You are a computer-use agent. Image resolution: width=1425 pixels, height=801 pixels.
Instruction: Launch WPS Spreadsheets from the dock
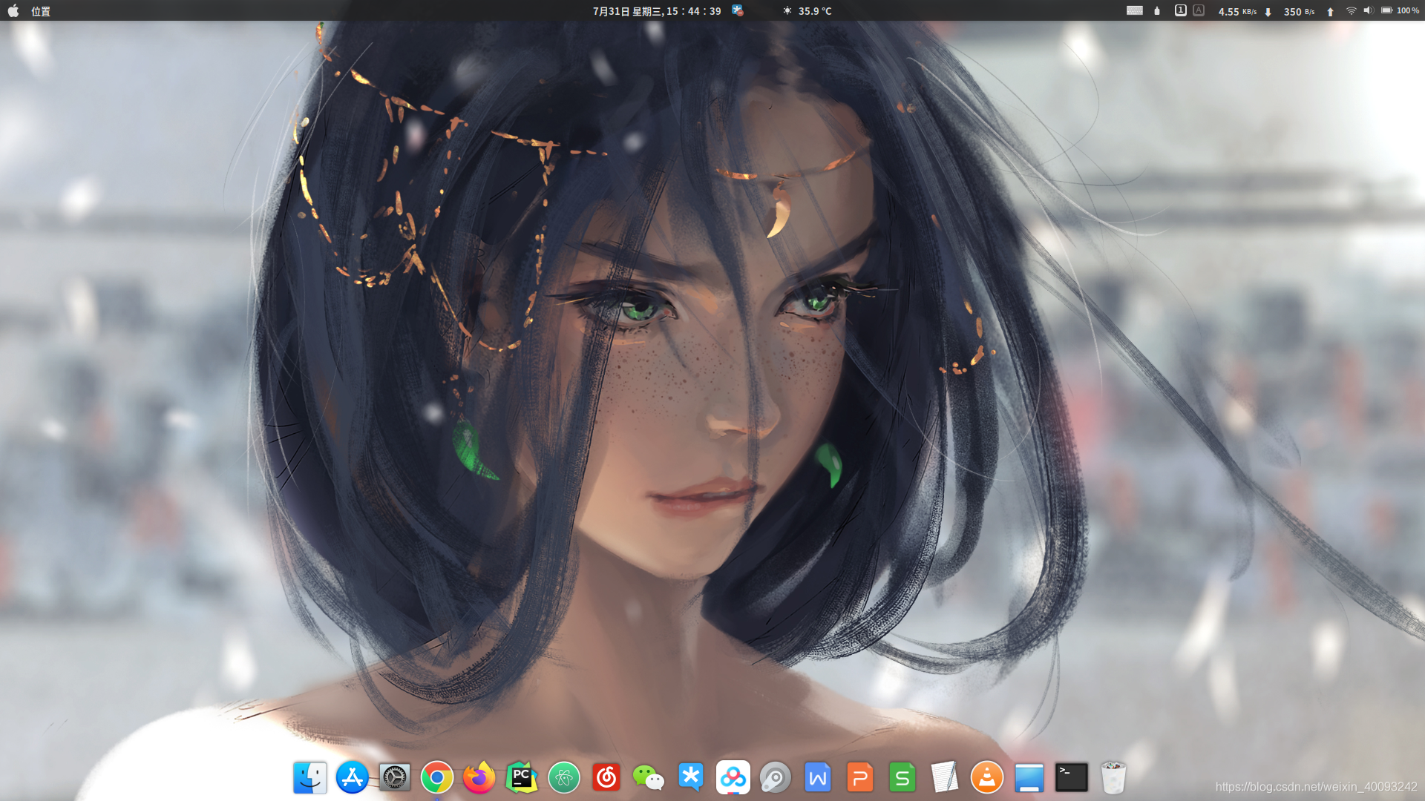[x=902, y=777]
